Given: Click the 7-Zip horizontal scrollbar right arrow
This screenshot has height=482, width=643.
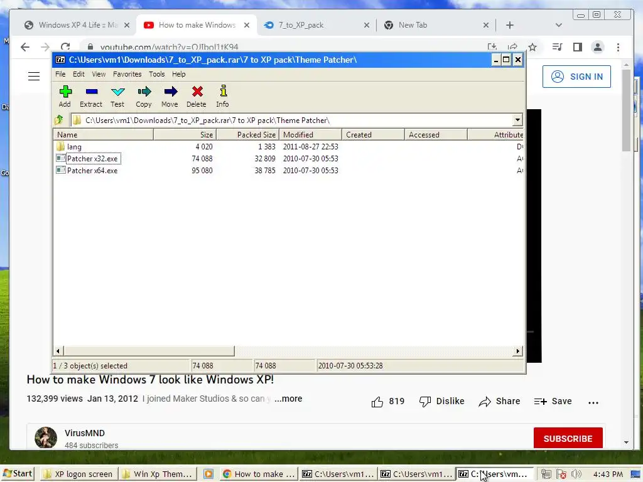Looking at the screenshot, I should pos(518,351).
